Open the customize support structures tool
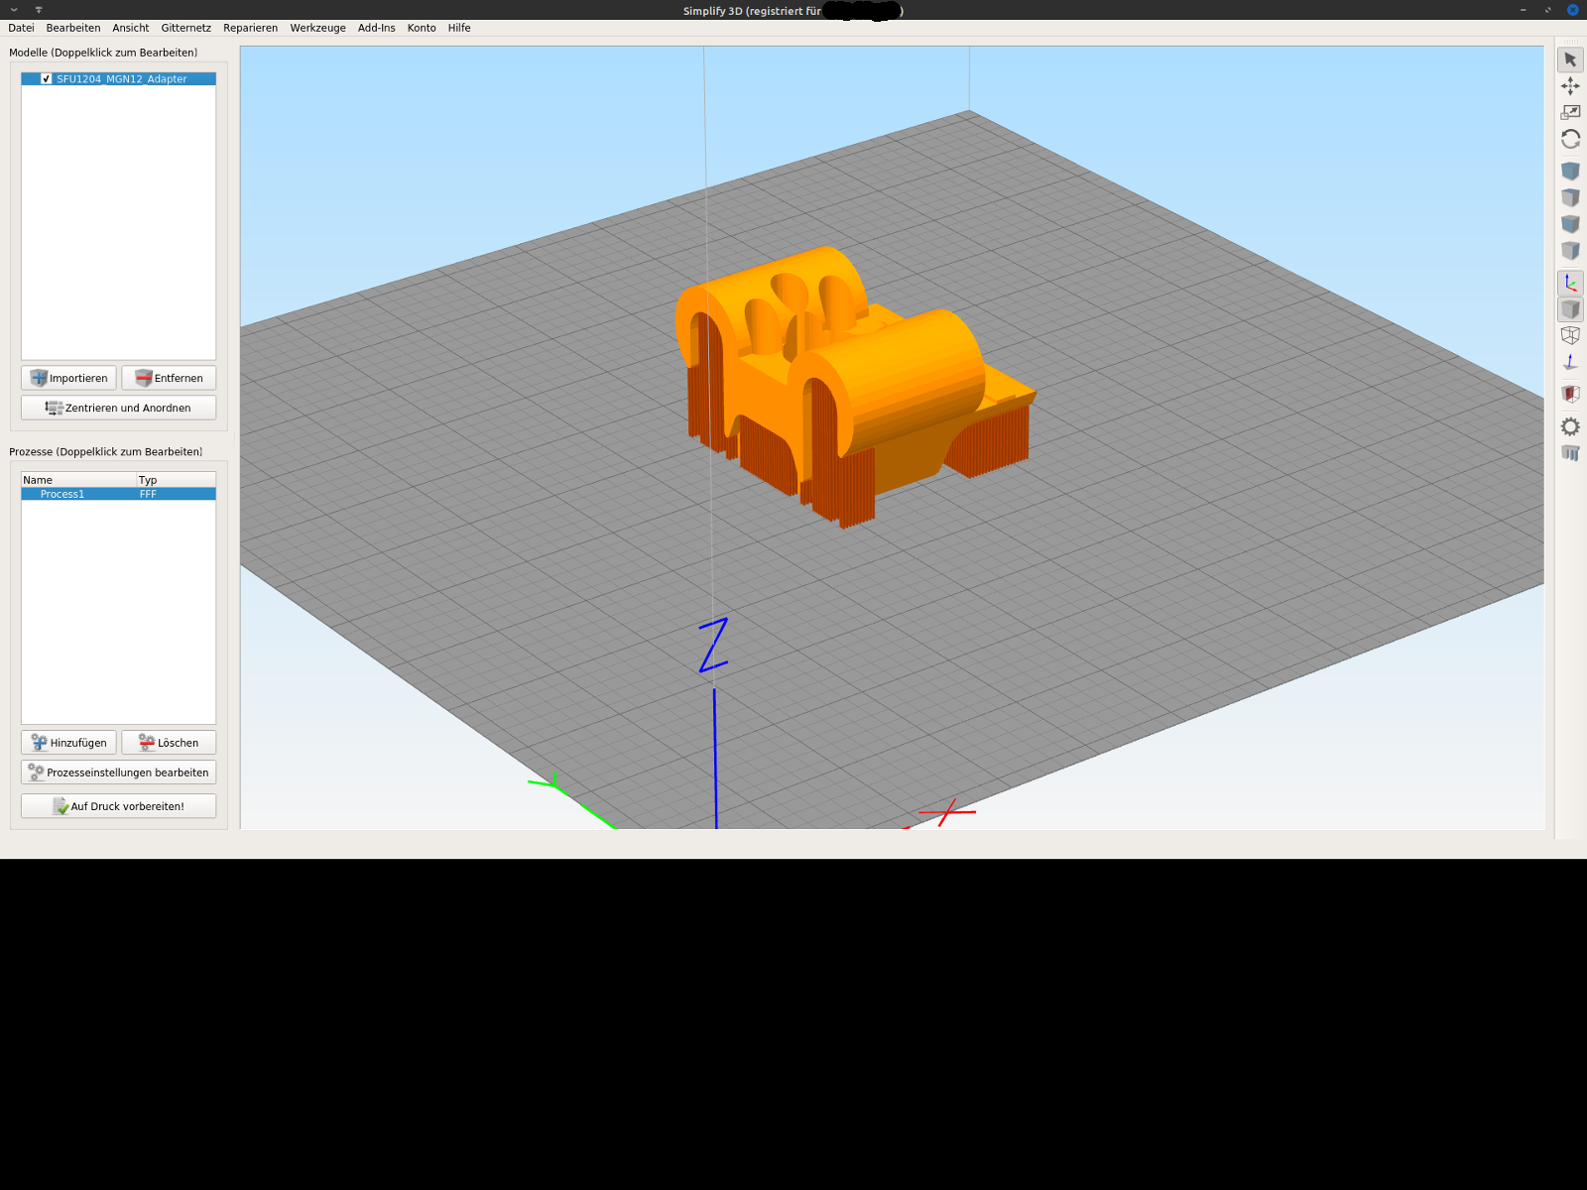The width and height of the screenshot is (1587, 1190). point(1570,453)
